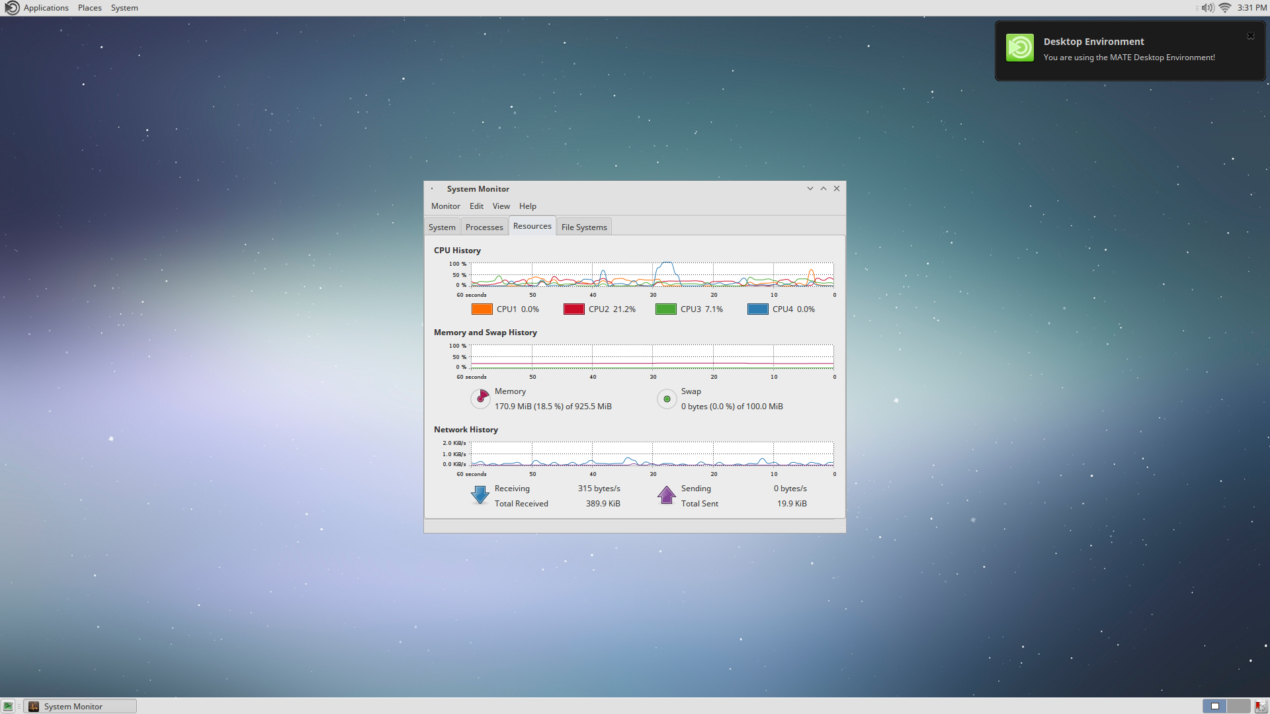Click the Wi-Fi network tray icon
The height and width of the screenshot is (714, 1270).
1224,8
